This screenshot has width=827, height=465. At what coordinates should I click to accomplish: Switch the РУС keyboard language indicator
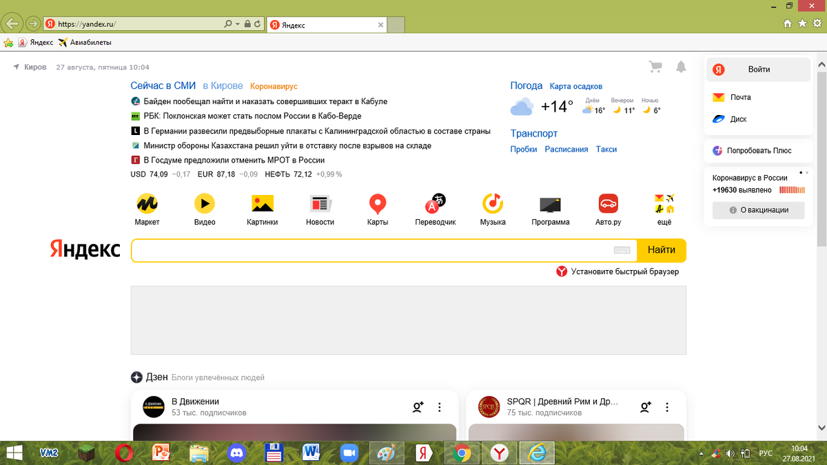[x=765, y=453]
